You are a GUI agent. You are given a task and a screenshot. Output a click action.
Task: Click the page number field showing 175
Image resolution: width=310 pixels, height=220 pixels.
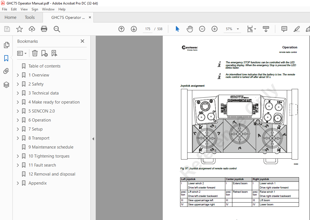pos(147,29)
